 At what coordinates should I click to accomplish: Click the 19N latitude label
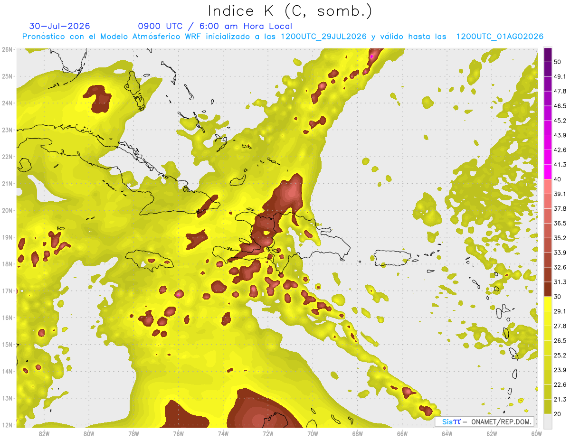(7, 237)
